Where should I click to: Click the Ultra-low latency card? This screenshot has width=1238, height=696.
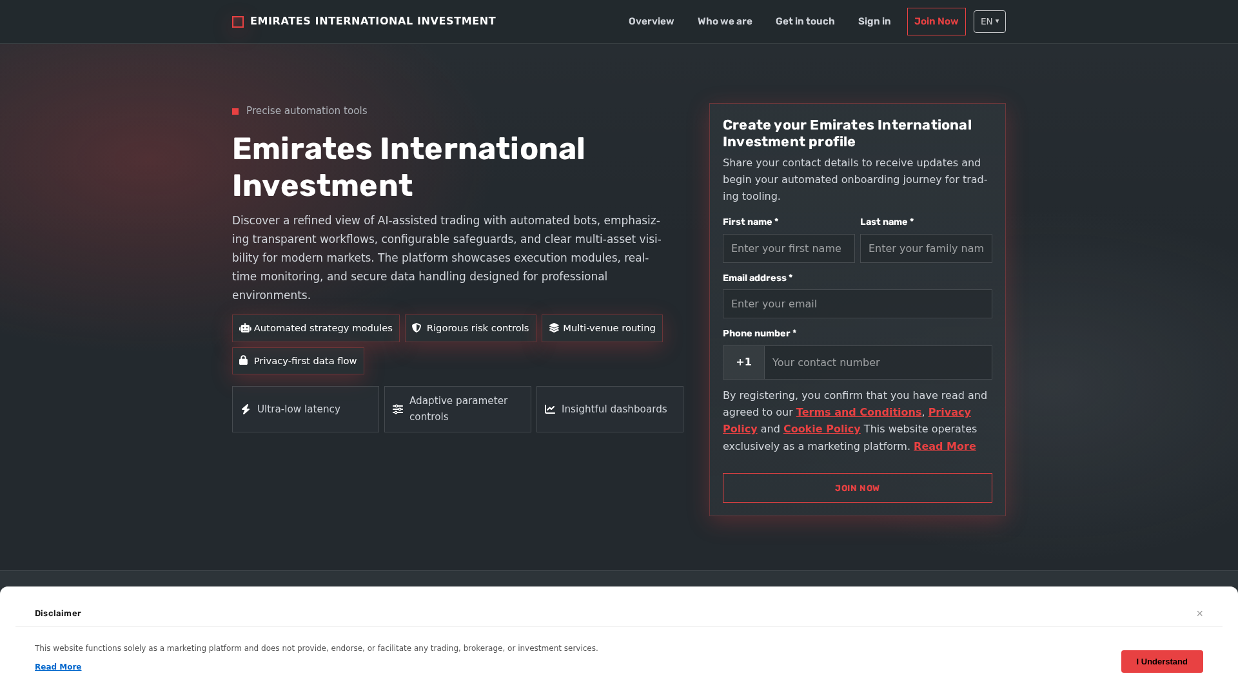[306, 409]
